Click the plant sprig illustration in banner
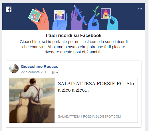Image resolution: width=149 pixels, height=131 pixels. pyautogui.click(x=96, y=14)
